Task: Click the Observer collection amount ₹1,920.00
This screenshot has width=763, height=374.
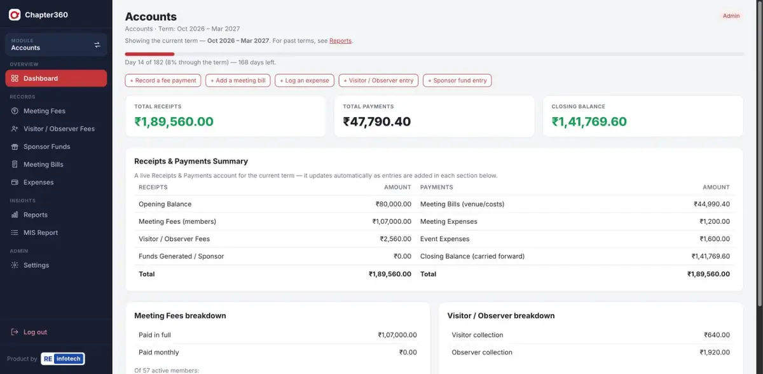Action: [x=715, y=352]
